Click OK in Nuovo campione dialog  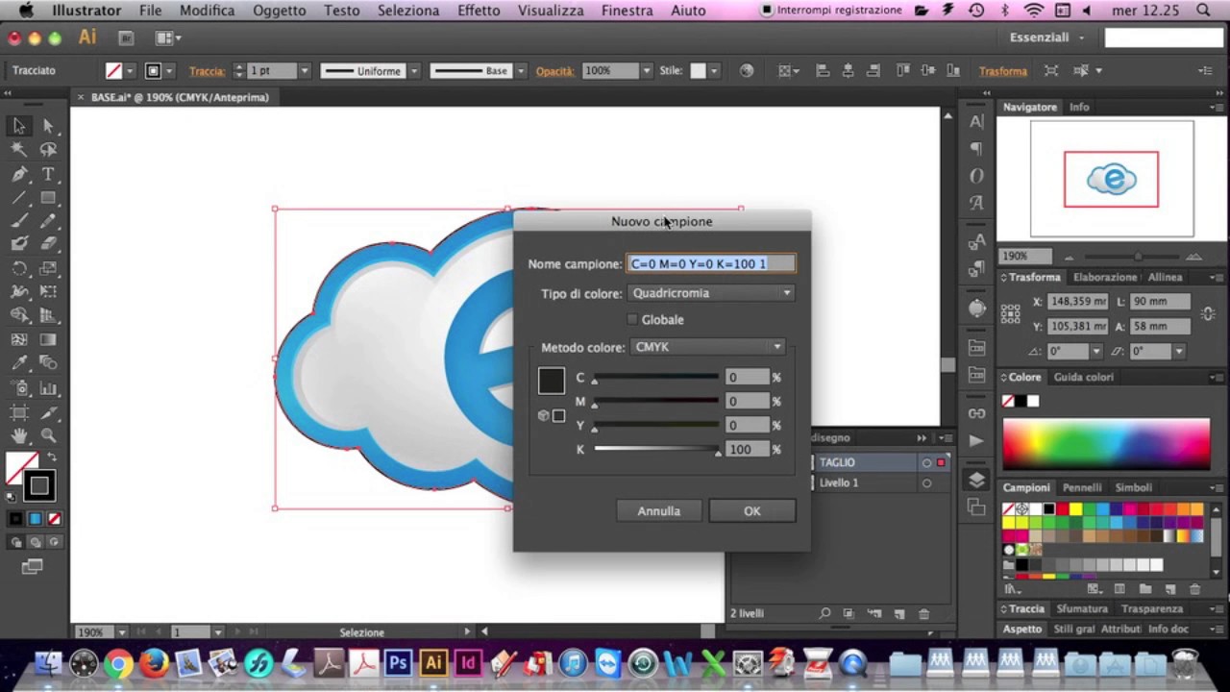pos(752,511)
